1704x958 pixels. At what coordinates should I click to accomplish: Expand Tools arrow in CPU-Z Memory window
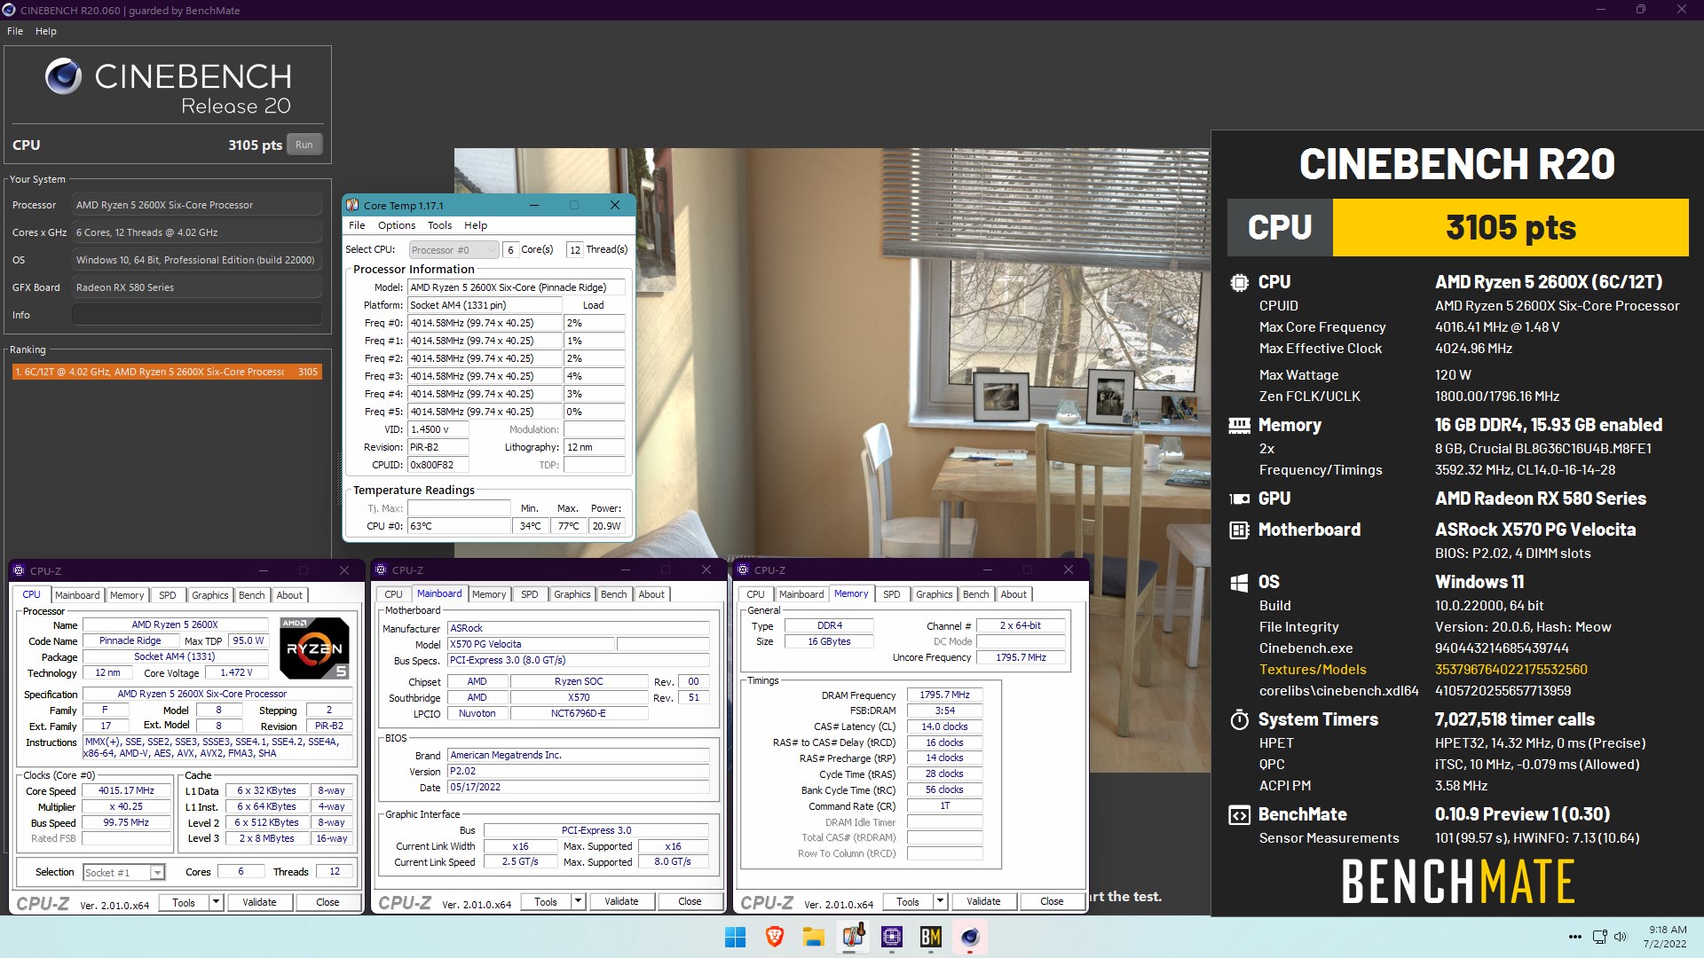[940, 901]
